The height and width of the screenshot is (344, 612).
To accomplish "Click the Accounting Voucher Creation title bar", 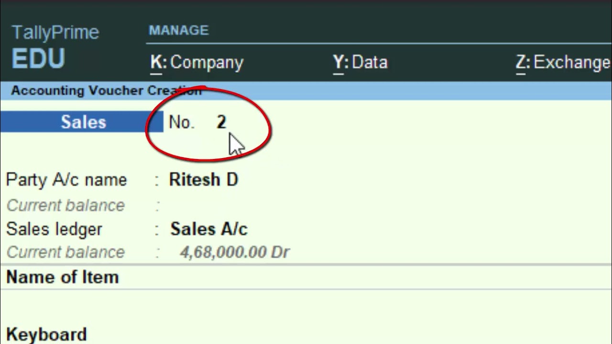I will (105, 91).
